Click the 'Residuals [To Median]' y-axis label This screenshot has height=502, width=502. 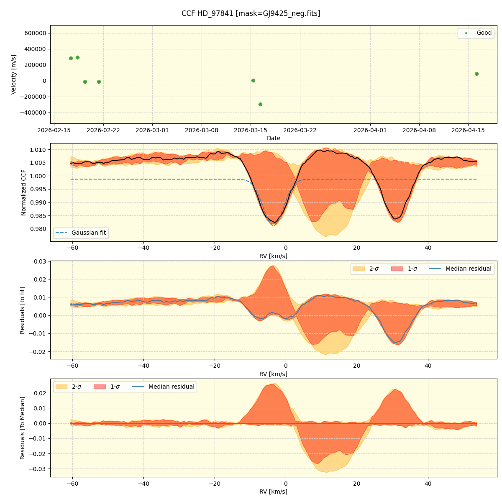click(23, 428)
